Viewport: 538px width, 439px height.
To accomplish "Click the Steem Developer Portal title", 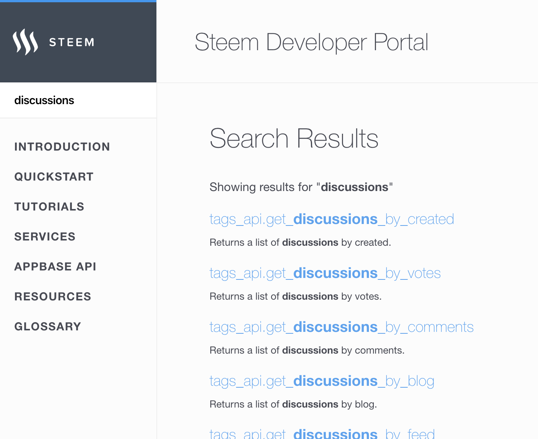I will pos(311,42).
